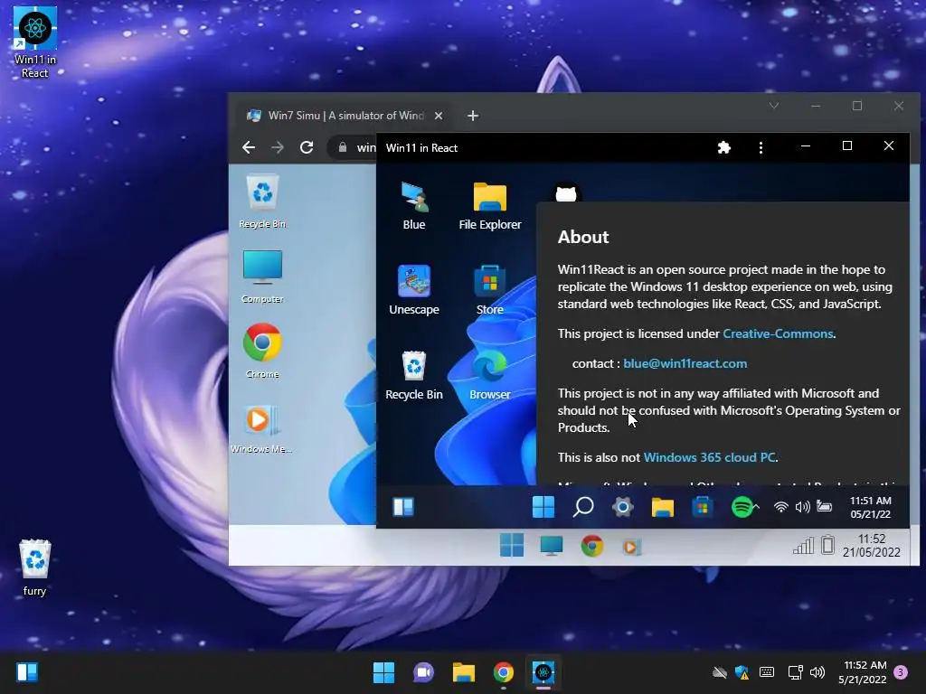The image size is (926, 694).
Task: Click the blue@win11react.com contact link
Action: (685, 363)
